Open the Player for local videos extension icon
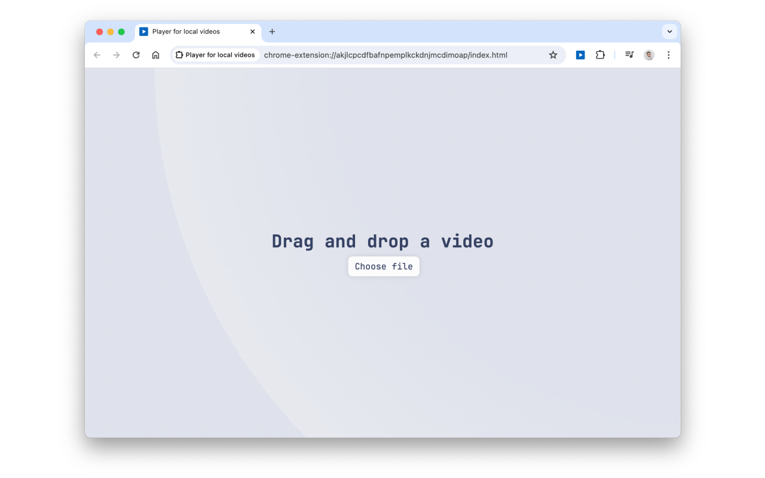This screenshot has width=765, height=478. pos(580,54)
